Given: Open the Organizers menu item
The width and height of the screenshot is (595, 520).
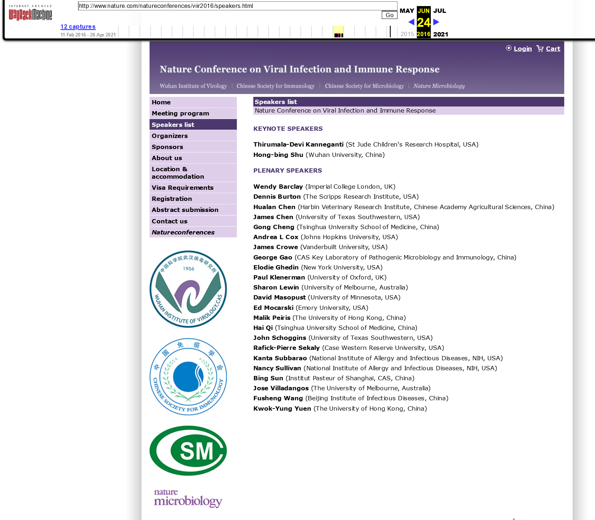Looking at the screenshot, I should click(193, 135).
